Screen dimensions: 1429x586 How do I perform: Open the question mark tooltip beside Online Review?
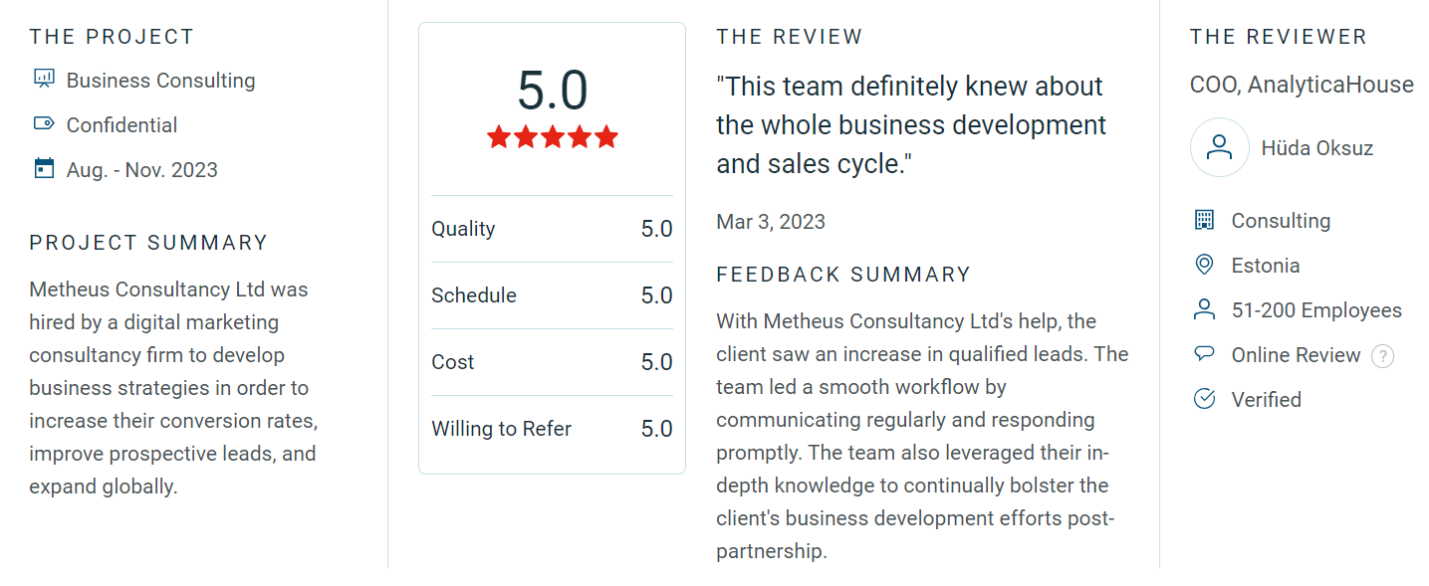tap(1382, 356)
